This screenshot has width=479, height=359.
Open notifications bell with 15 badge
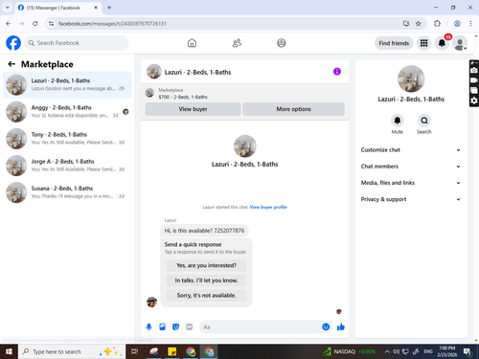click(x=442, y=43)
